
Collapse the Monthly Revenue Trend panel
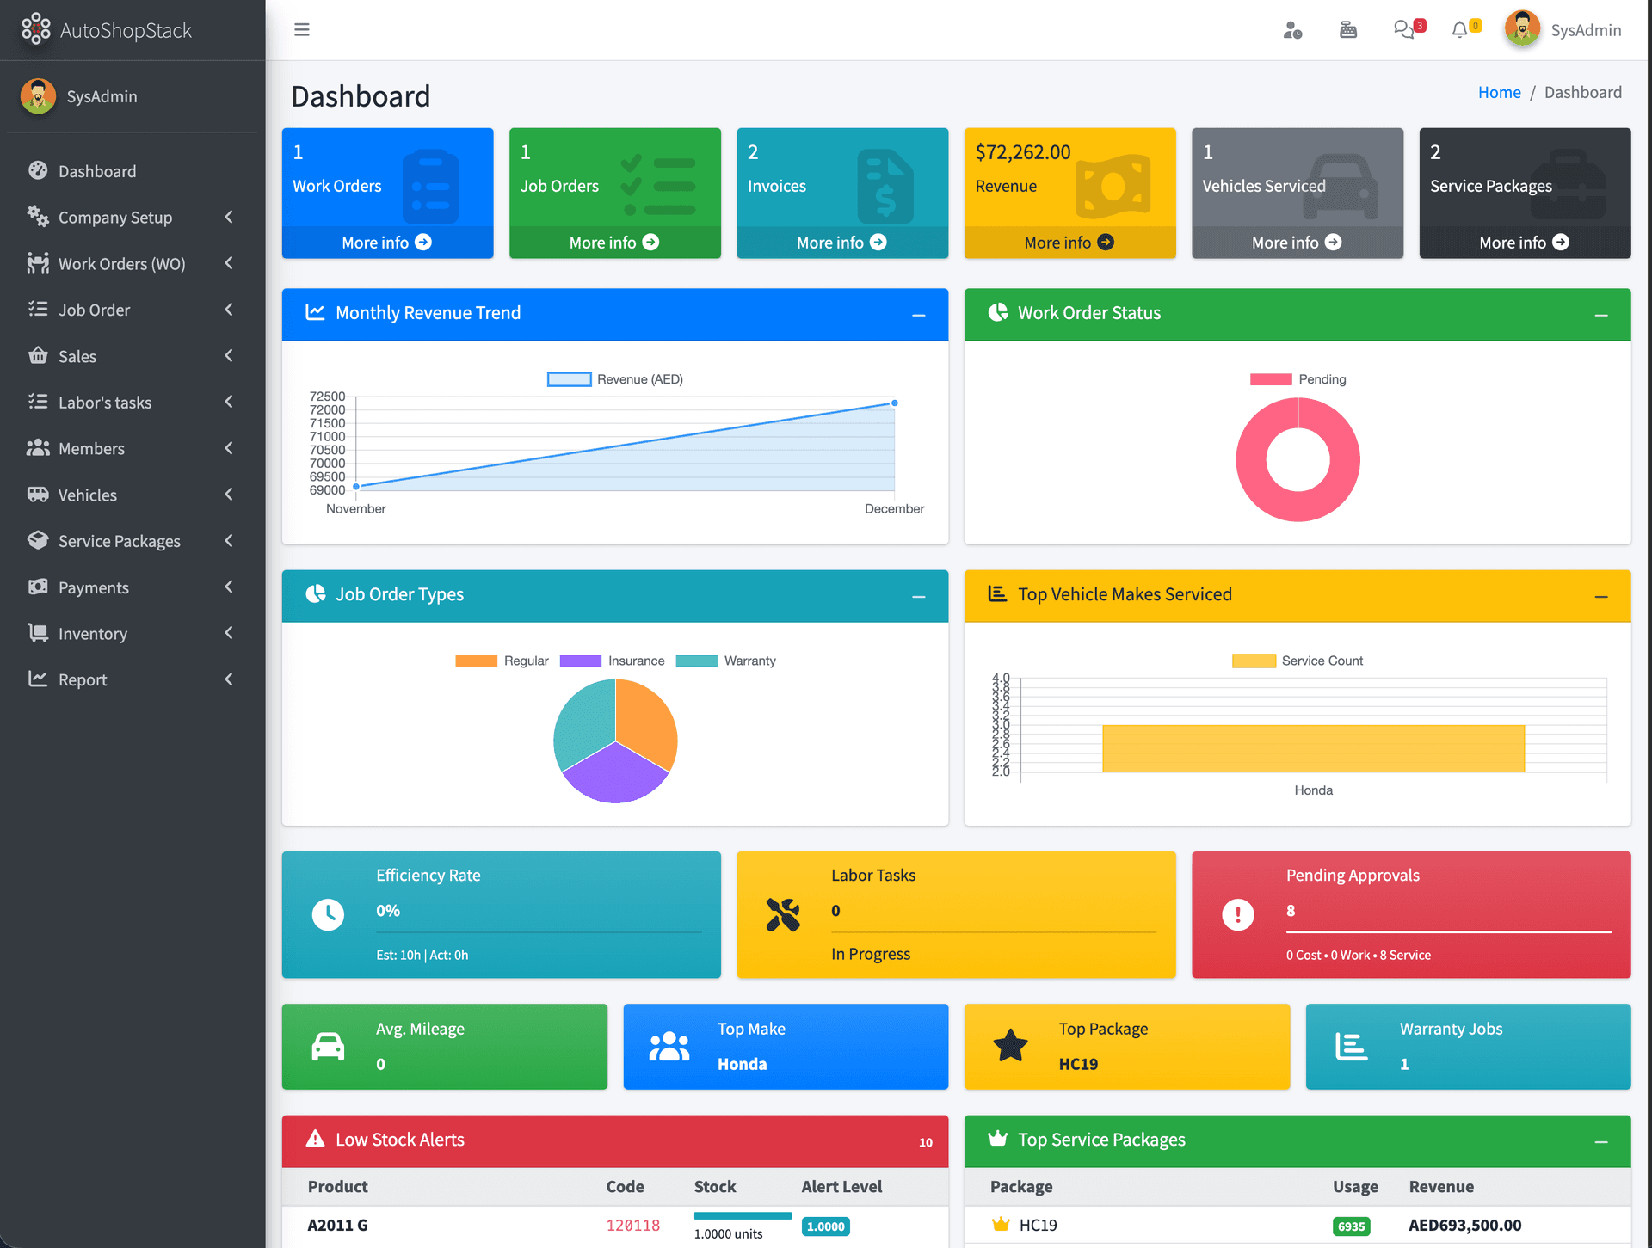918,315
